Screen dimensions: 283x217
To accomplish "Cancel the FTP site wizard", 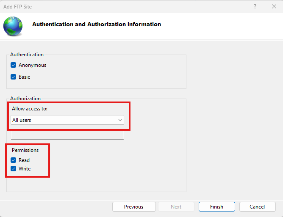I will click(257, 207).
